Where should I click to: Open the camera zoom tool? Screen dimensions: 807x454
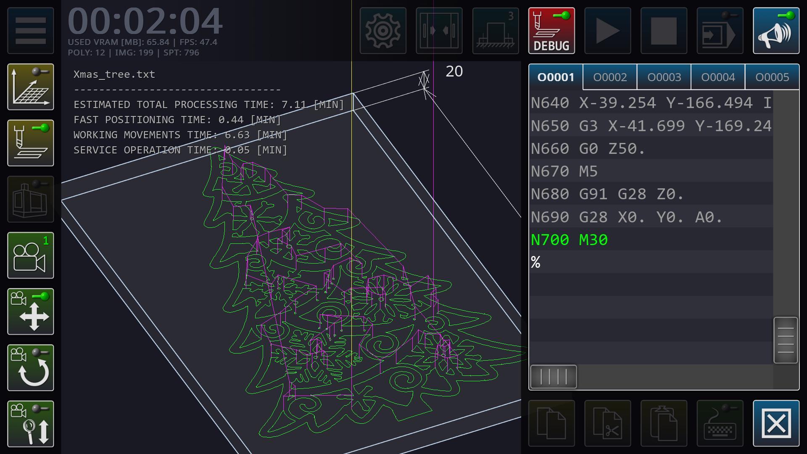coord(30,423)
